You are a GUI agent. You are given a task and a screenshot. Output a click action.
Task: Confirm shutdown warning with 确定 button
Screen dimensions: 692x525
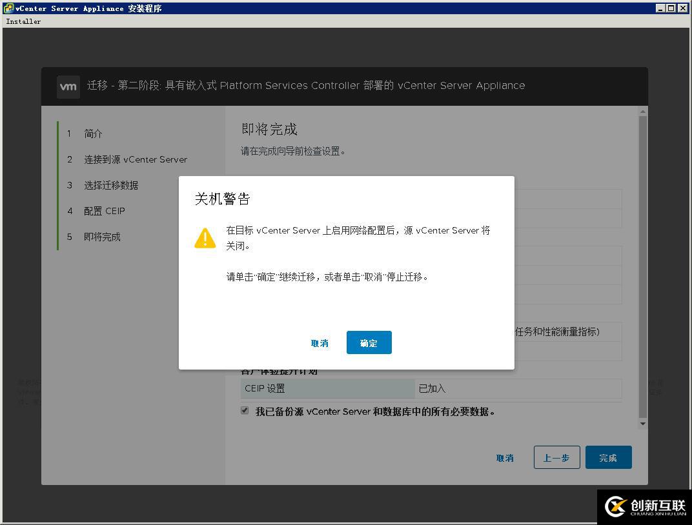369,342
